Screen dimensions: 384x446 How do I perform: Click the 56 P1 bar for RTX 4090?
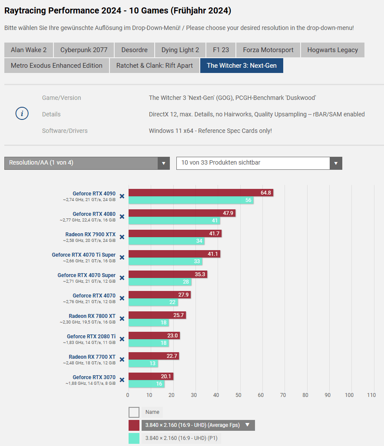click(191, 200)
